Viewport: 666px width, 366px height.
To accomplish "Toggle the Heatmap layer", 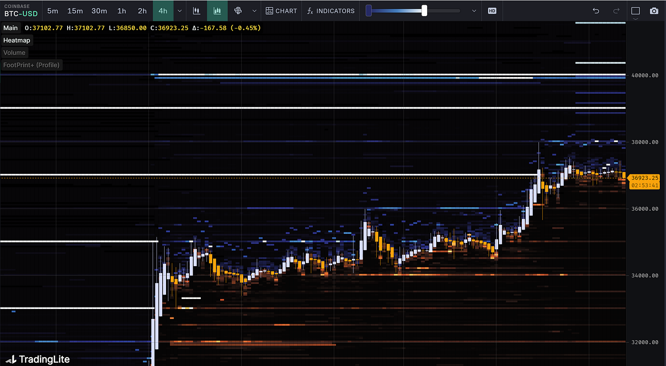I will (x=17, y=40).
